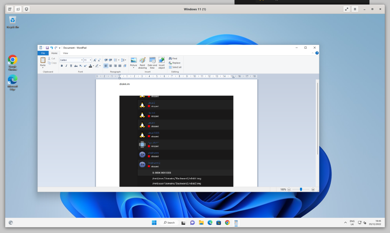Click the Insert object icon
The height and width of the screenshot is (233, 390).
pos(162,63)
